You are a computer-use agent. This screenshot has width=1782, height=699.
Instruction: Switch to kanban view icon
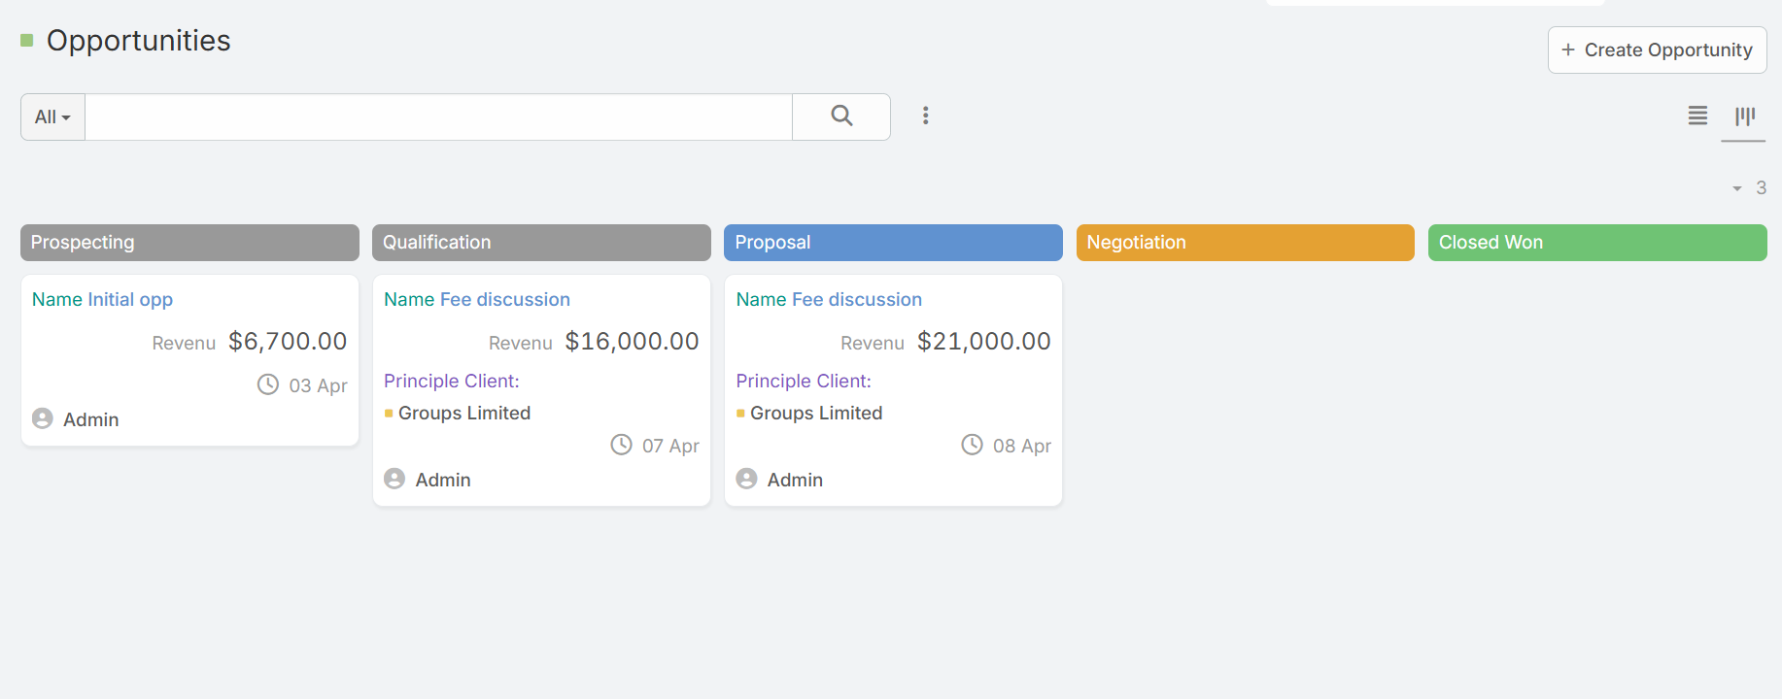1745,116
